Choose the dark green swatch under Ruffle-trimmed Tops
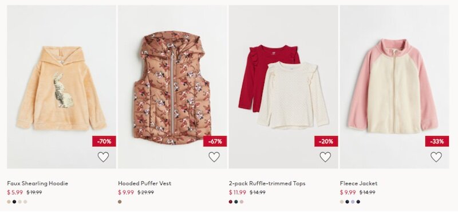 pyautogui.click(x=236, y=202)
